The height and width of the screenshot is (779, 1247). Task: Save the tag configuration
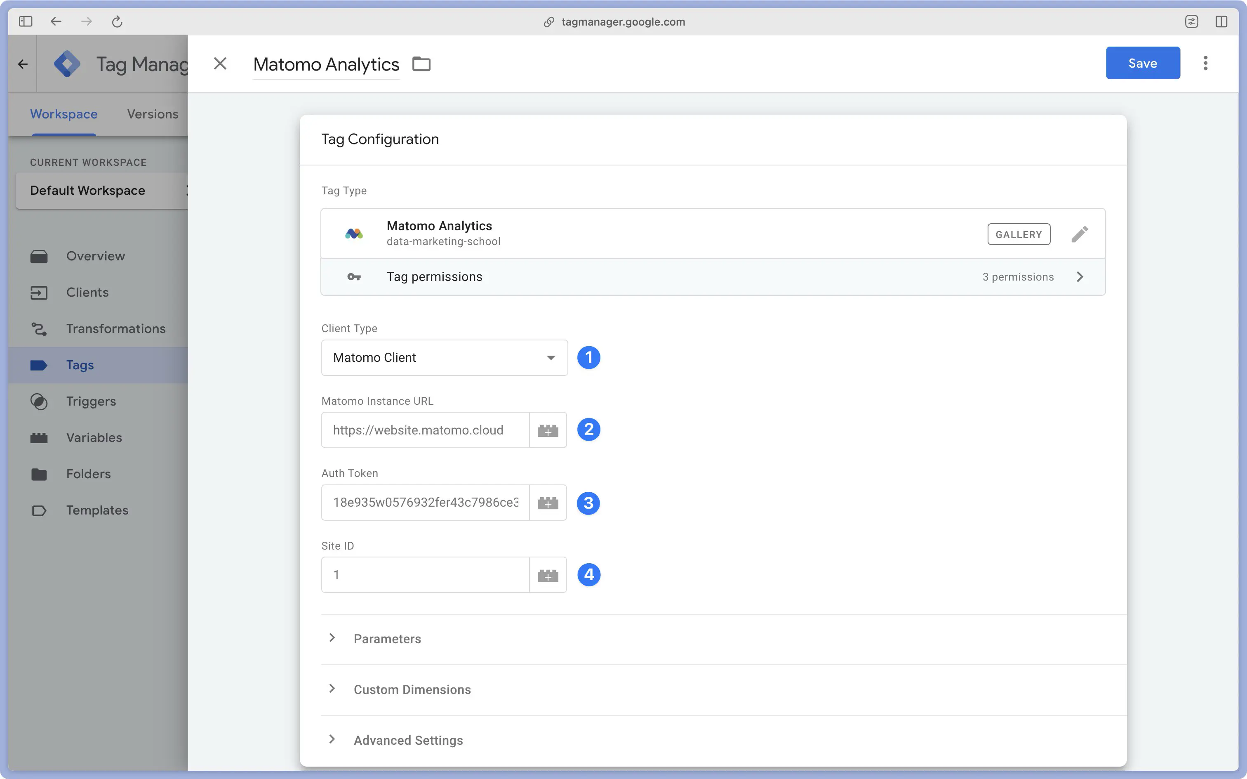coord(1143,63)
